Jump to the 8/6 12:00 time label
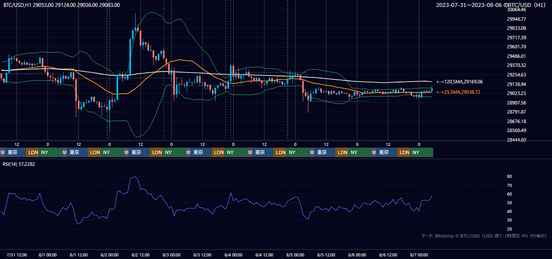Image resolution: width=552 pixels, height=259 pixels. [388, 255]
